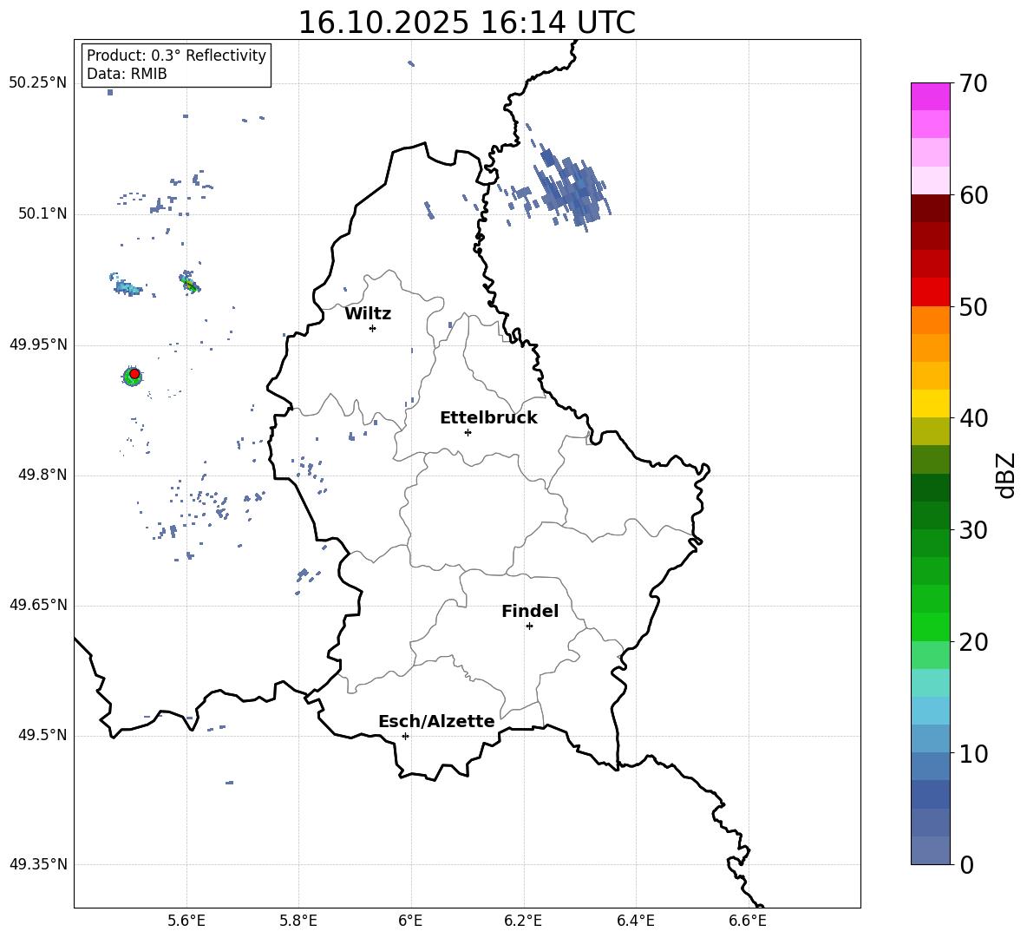
Task: Click the 5.8°E longitude label
Action: pyautogui.click(x=298, y=921)
